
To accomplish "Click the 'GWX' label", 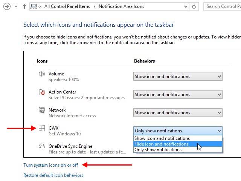I will pyautogui.click(x=53, y=128).
